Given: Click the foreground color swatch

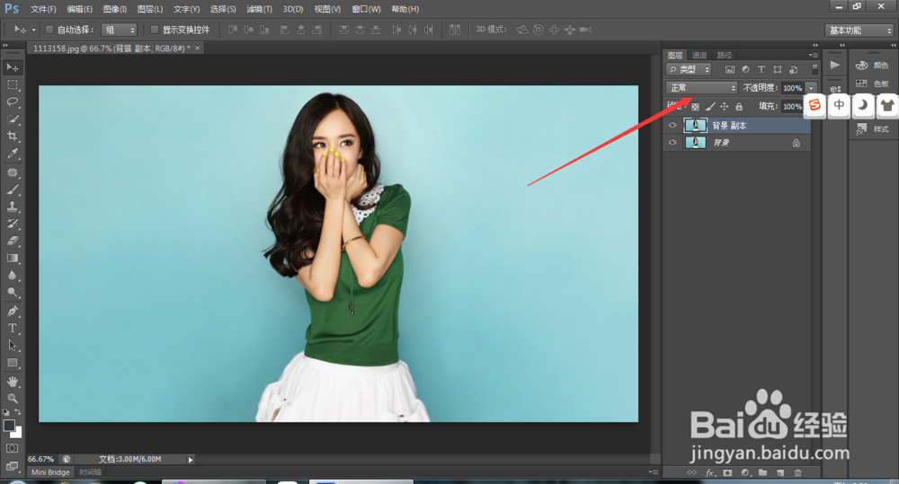Looking at the screenshot, I should [9, 426].
